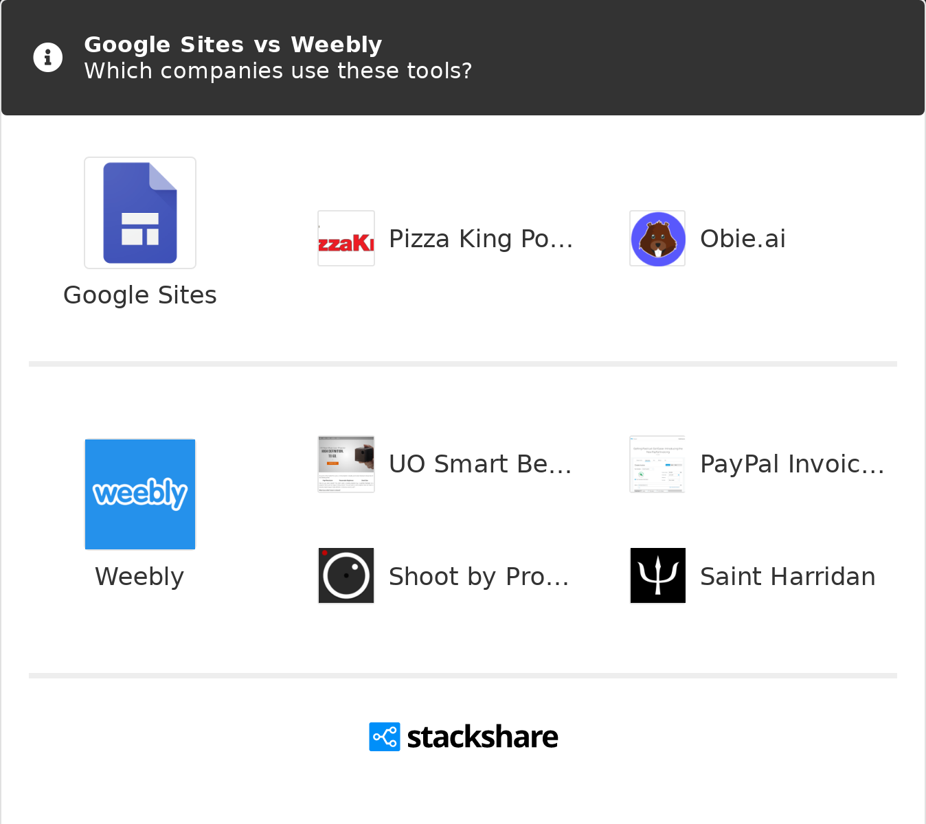
Task: Click the Shoot by ProCam camera icon
Action: pos(346,575)
